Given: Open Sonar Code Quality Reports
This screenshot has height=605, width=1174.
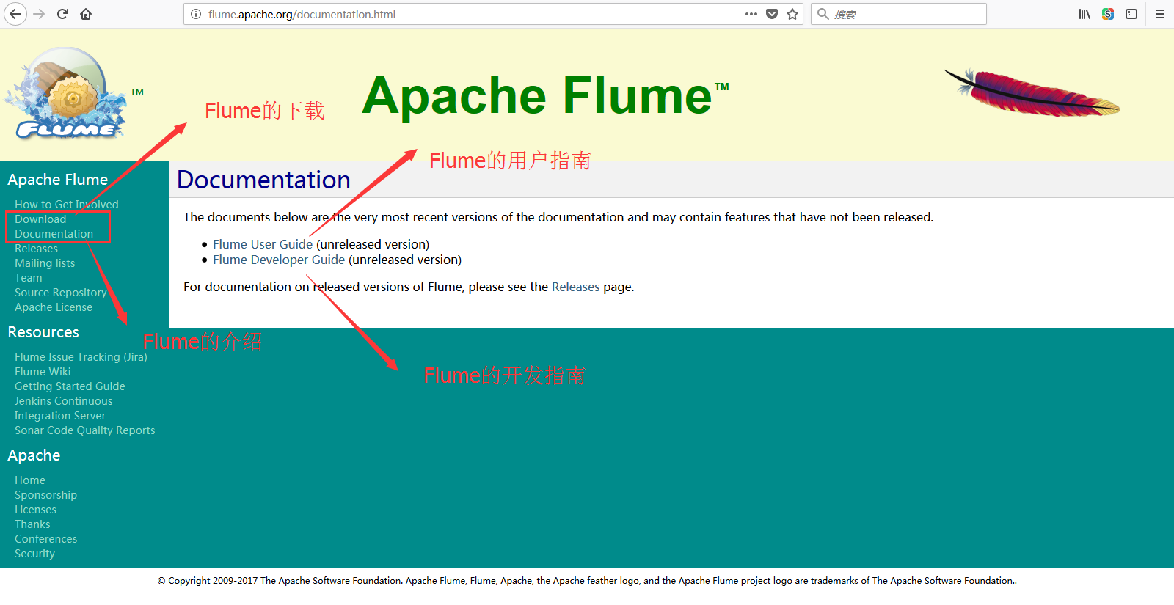Looking at the screenshot, I should click(x=85, y=430).
